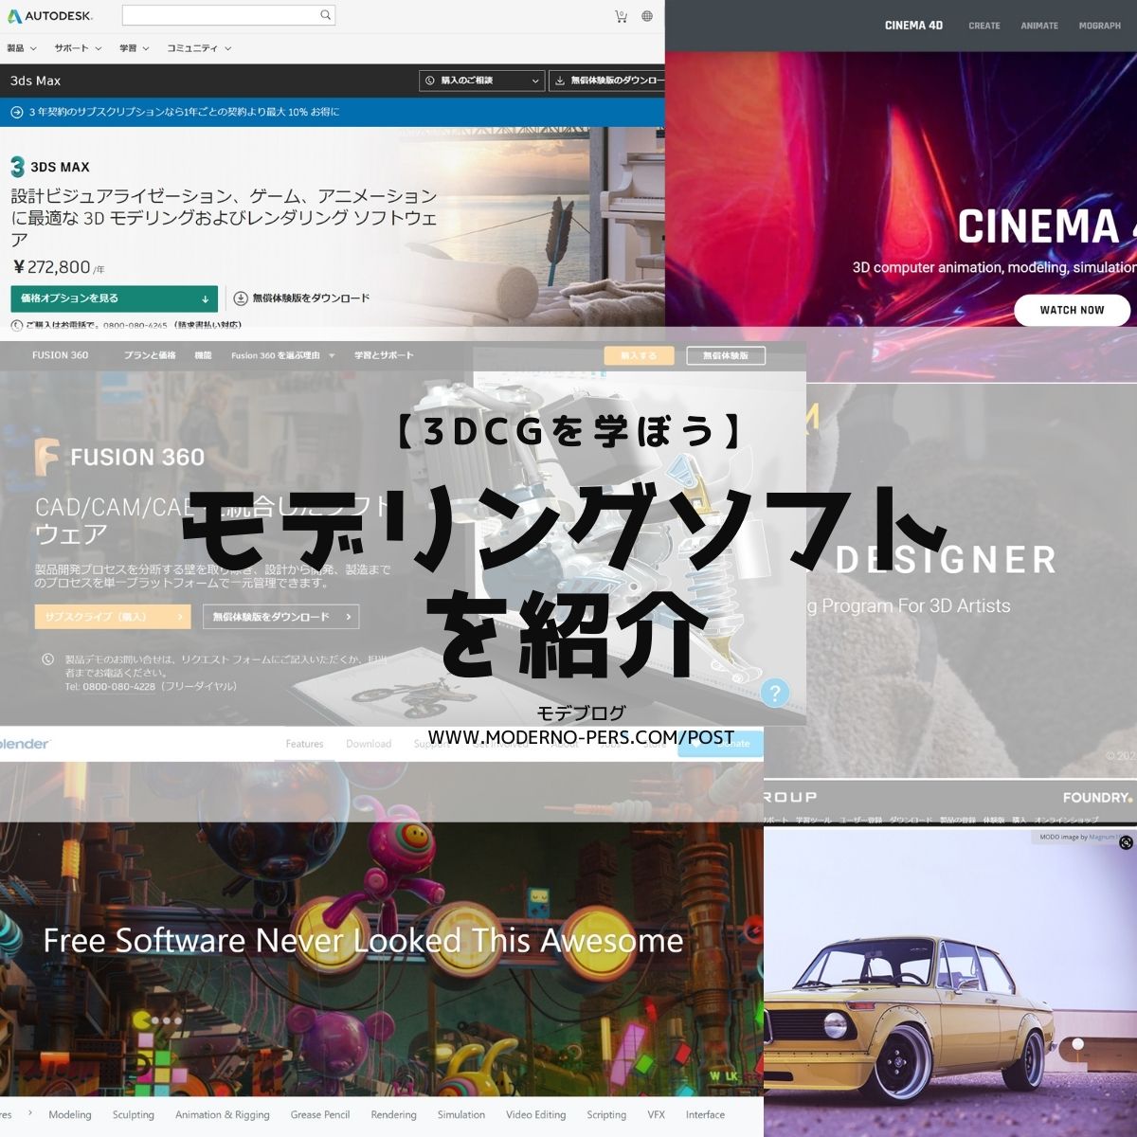This screenshot has width=1137, height=1137.
Task: Open the CREATE tab on the Cinema 4D site
Action: (984, 26)
